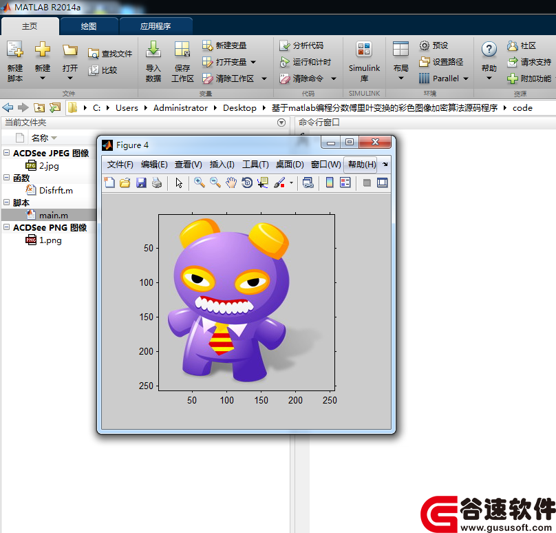The height and width of the screenshot is (533, 556).
Task: Collapse the ACDSee JPEG 图像 group
Action: pos(6,153)
